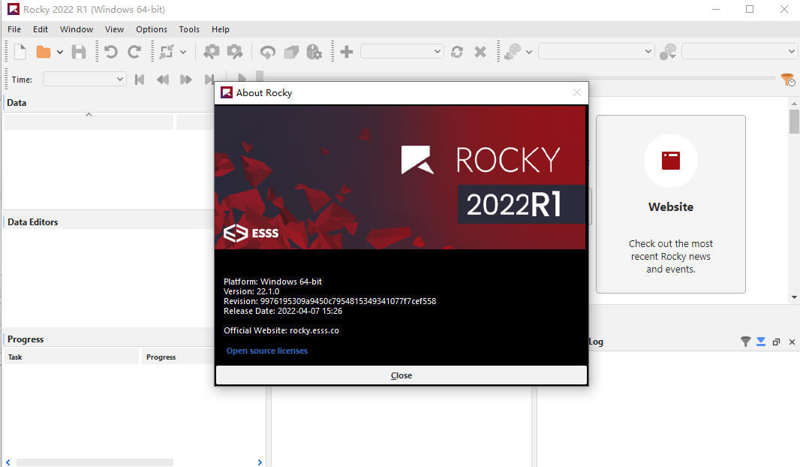Click the orange time filter funnel icon

click(x=788, y=80)
